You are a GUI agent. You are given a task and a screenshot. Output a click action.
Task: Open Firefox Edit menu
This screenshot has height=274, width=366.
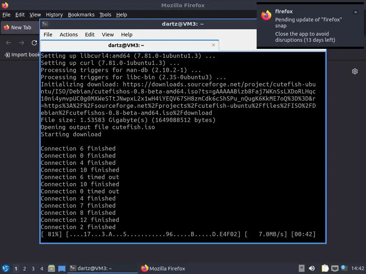coord(20,15)
